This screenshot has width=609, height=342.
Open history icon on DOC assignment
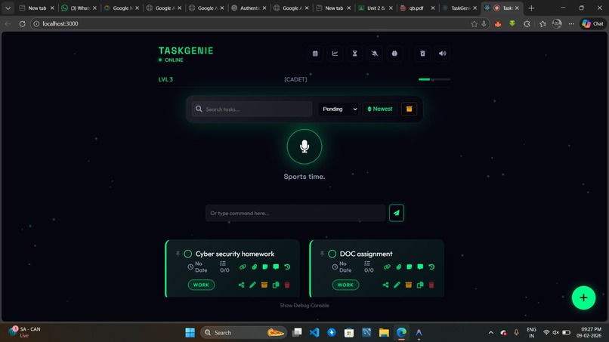(431, 267)
